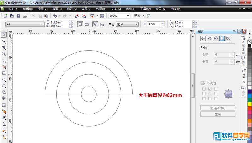Switch to Skew transform mode
The image size is (252, 143).
coord(228,38)
